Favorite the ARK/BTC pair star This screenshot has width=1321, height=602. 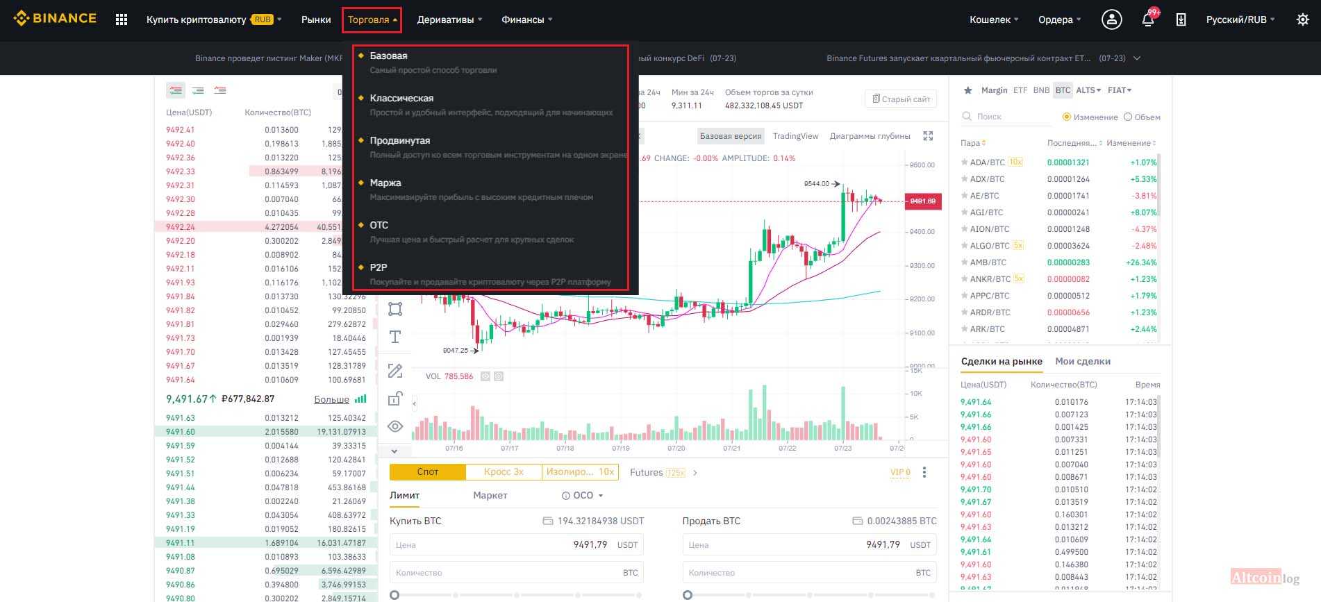[964, 329]
